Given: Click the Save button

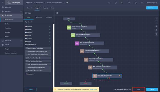Looking at the screenshot, I should tap(138, 89).
